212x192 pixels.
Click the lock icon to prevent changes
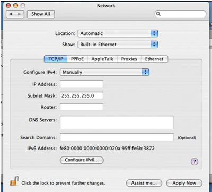14,181
